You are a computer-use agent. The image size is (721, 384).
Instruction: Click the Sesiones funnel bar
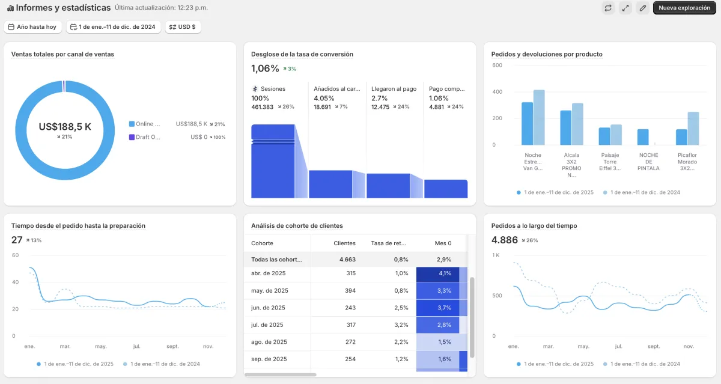pyautogui.click(x=273, y=161)
